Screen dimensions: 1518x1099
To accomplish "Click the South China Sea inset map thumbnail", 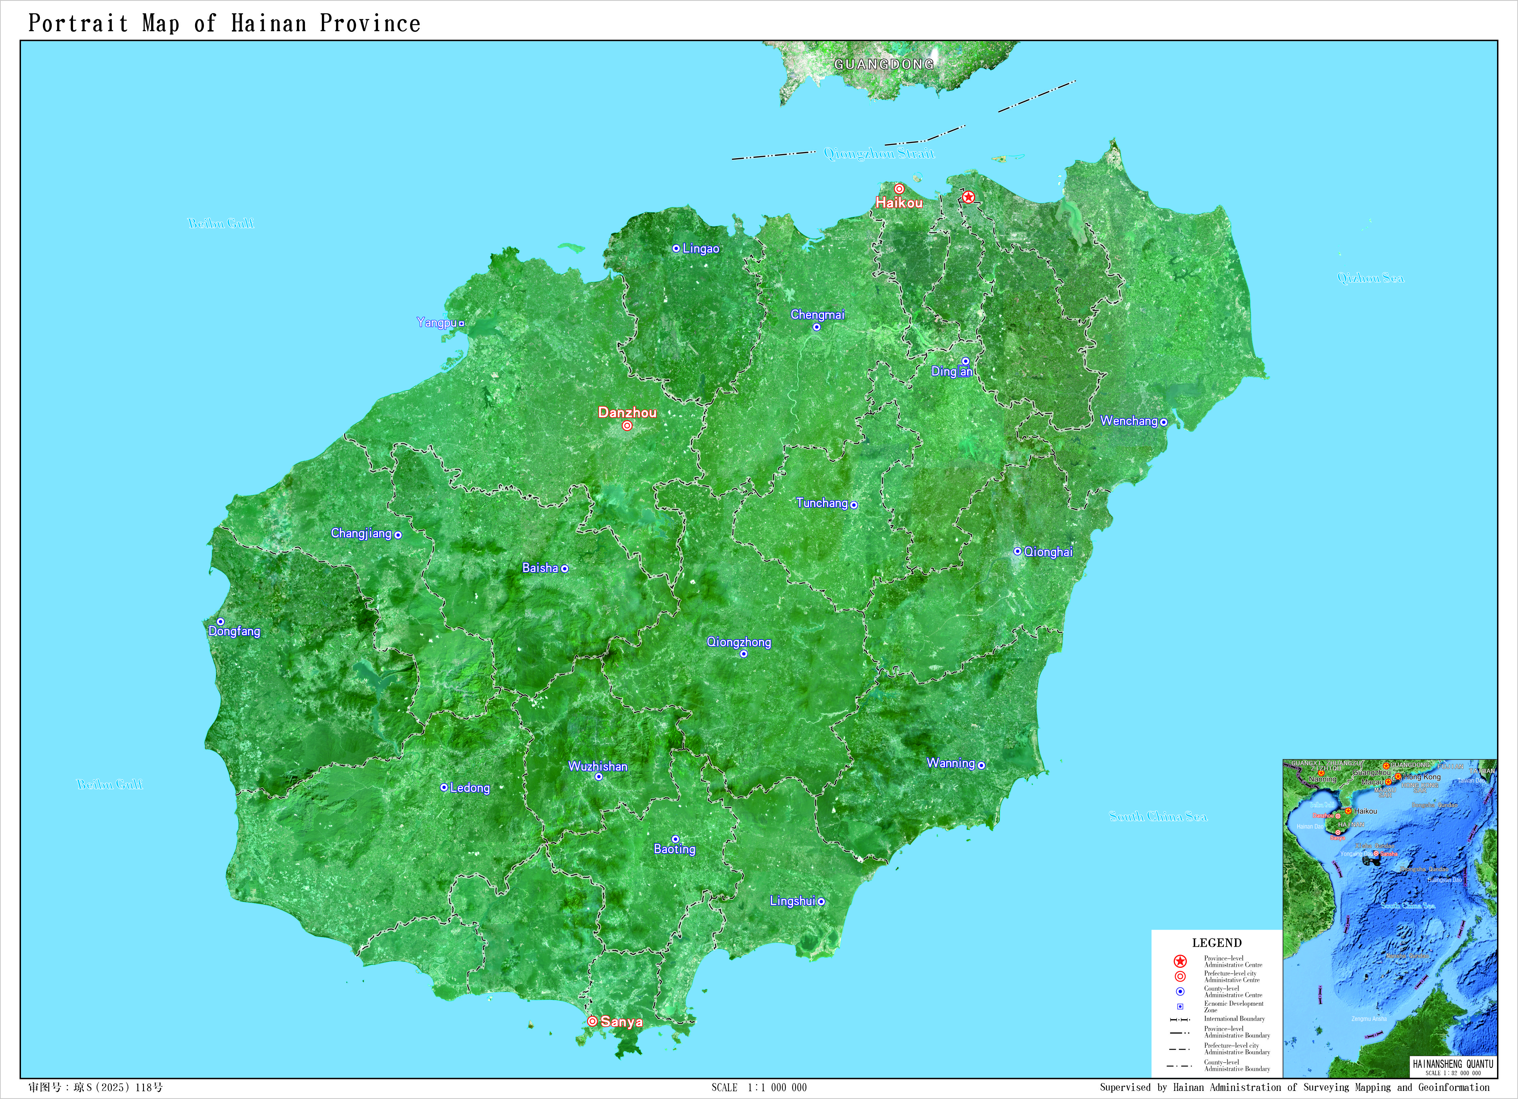I will click(x=1390, y=917).
